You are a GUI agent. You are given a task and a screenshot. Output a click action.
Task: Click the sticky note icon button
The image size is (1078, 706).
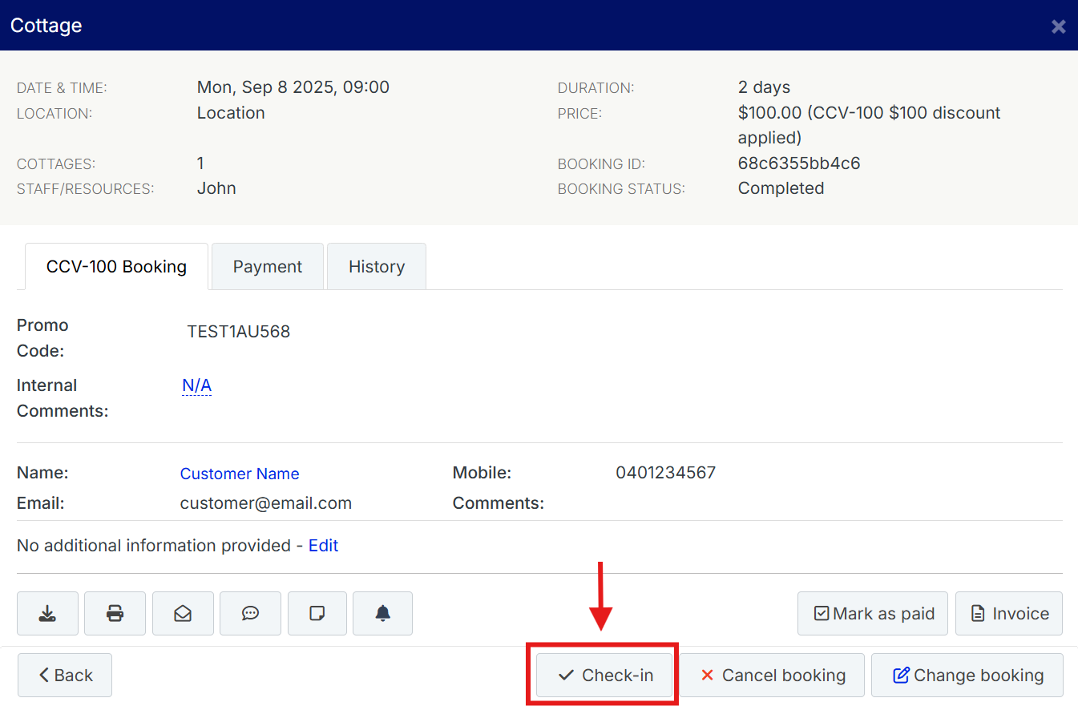317,613
